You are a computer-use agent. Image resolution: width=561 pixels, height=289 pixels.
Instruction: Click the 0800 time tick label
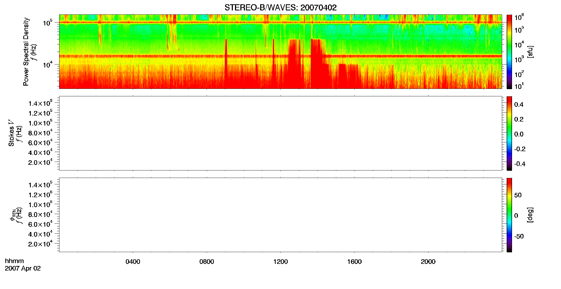pos(207,262)
